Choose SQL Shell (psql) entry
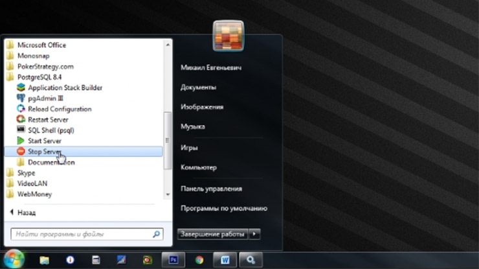The width and height of the screenshot is (479, 269). (51, 130)
